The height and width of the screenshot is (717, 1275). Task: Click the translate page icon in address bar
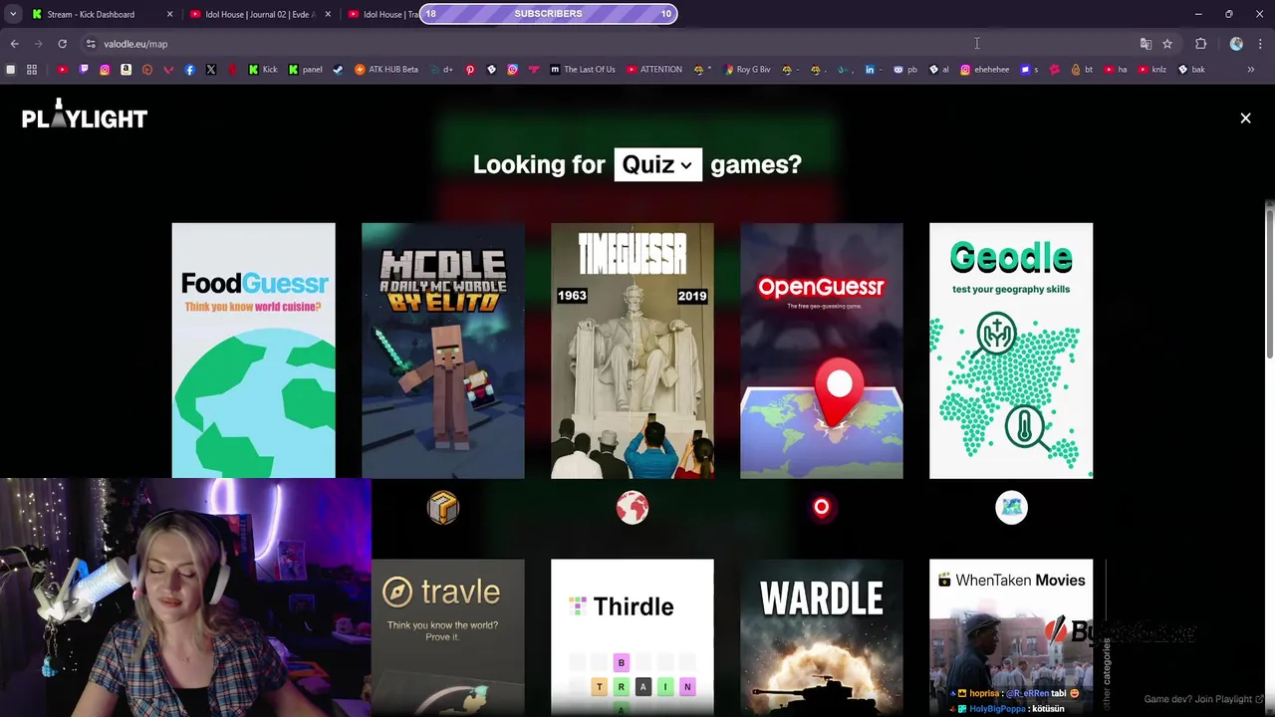1146,44
